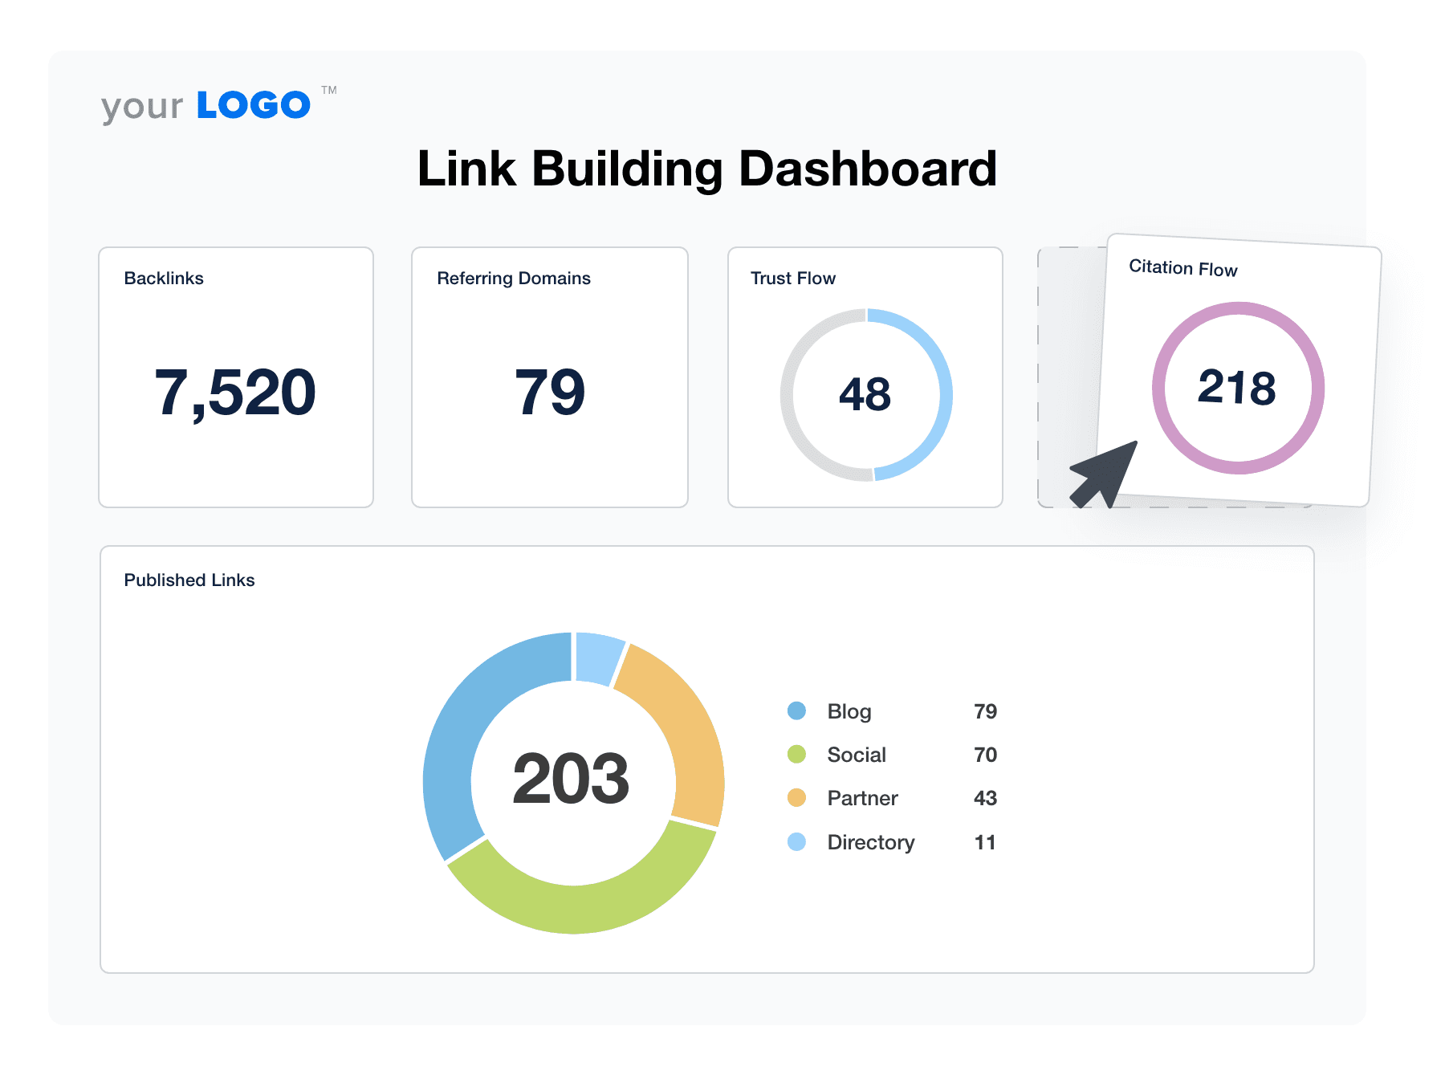Open the Referring Domains card
The image size is (1445, 1079).
coord(550,377)
